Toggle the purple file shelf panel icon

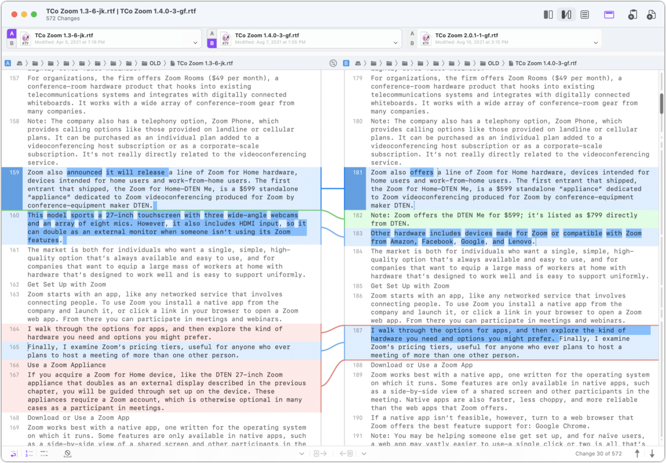coord(609,15)
